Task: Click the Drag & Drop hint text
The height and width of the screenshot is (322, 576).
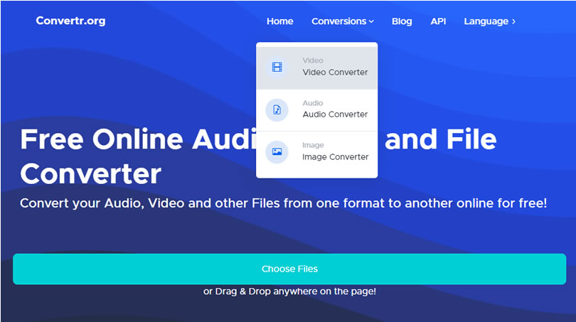Action: 289,291
